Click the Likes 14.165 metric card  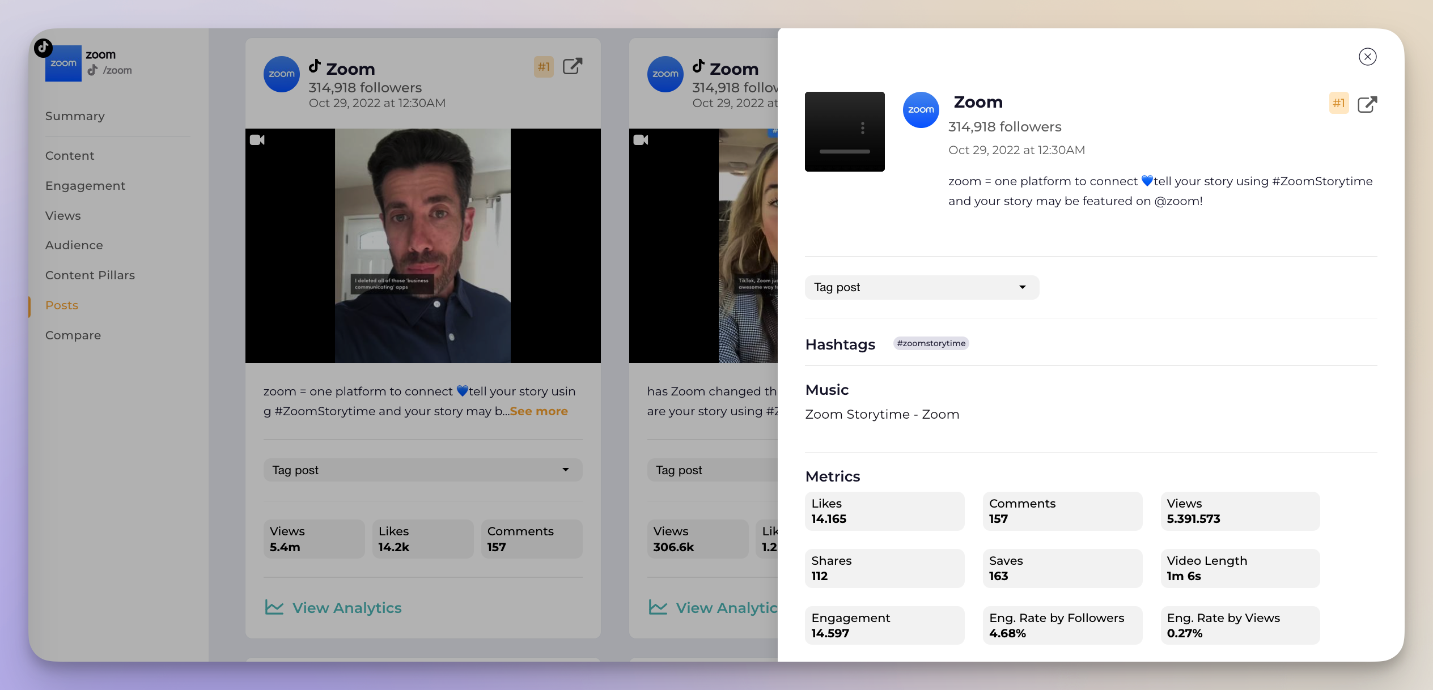(884, 511)
